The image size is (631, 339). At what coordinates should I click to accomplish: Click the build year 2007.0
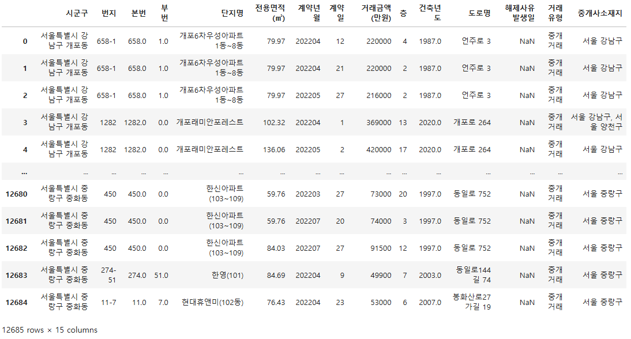pyautogui.click(x=430, y=303)
